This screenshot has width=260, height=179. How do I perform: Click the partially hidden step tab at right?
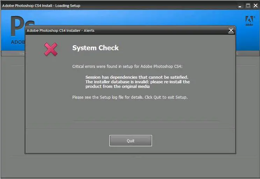click(x=237, y=53)
